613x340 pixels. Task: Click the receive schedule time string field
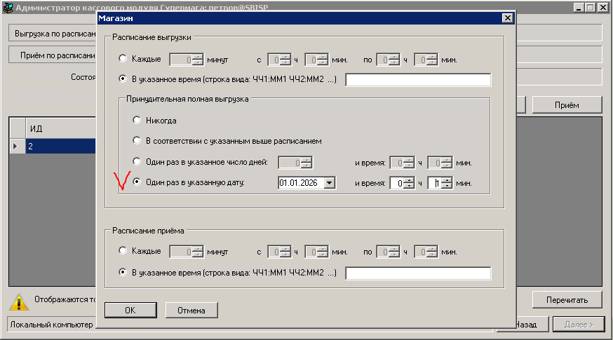point(418,273)
